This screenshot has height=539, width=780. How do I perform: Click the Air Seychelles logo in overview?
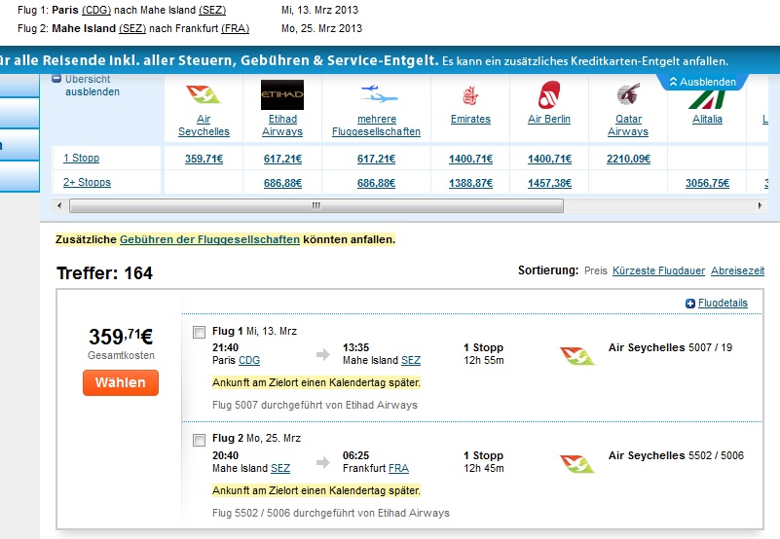point(203,94)
